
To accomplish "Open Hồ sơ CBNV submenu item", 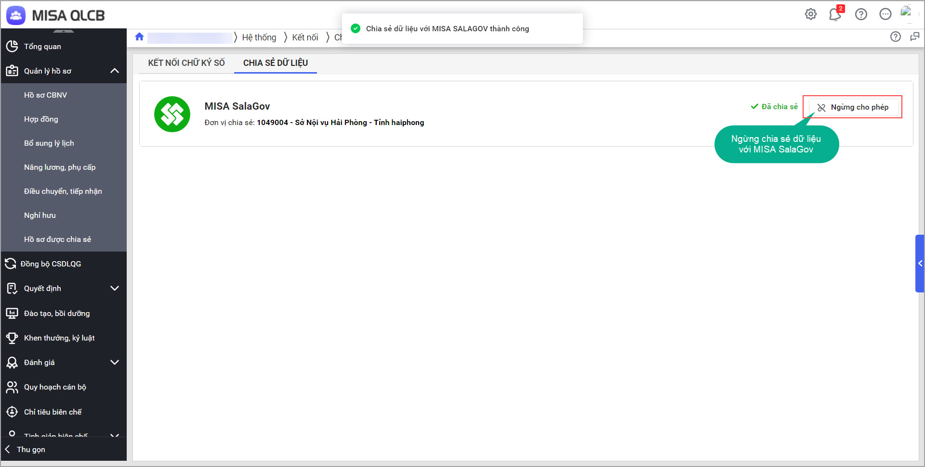I will pyautogui.click(x=64, y=95).
